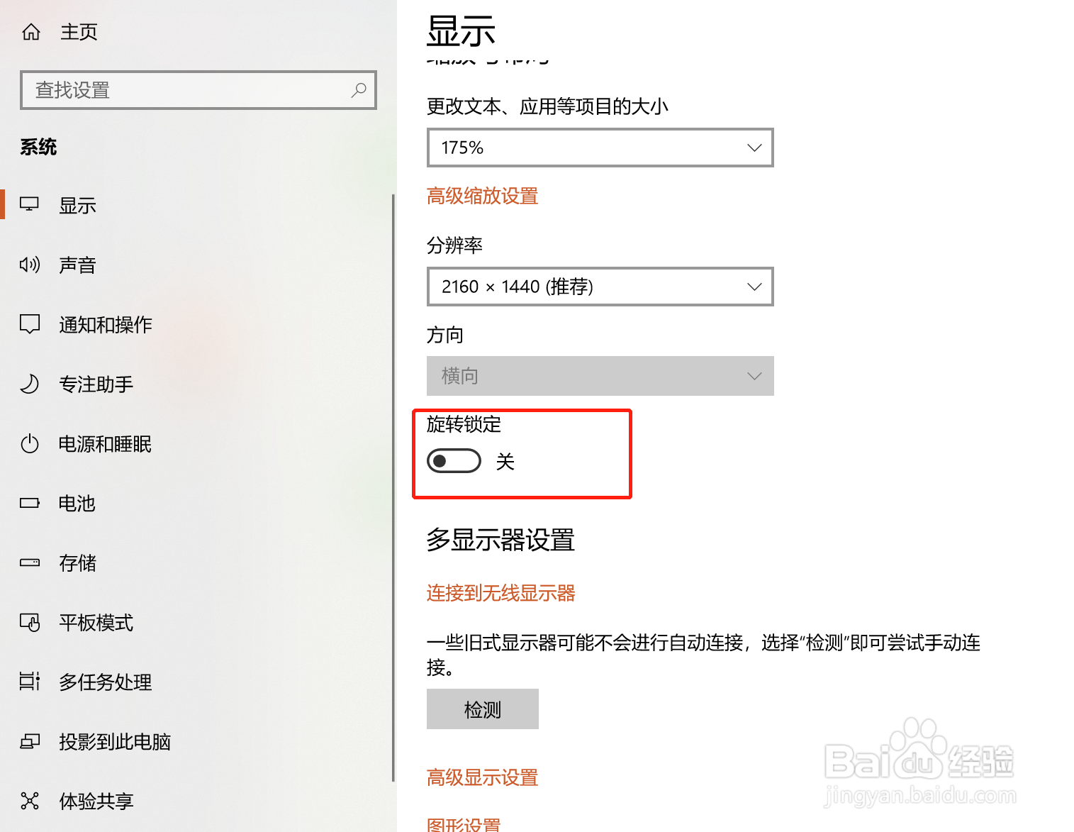Click the 电源和睡眠 power icon
Viewport: 1074px width, 832px height.
(x=29, y=443)
